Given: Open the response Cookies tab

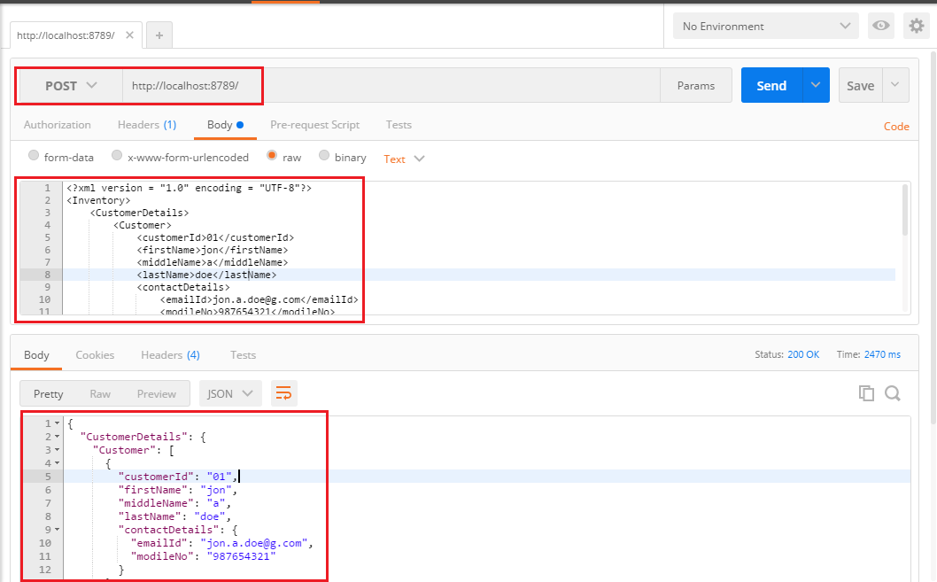Looking at the screenshot, I should tap(95, 355).
